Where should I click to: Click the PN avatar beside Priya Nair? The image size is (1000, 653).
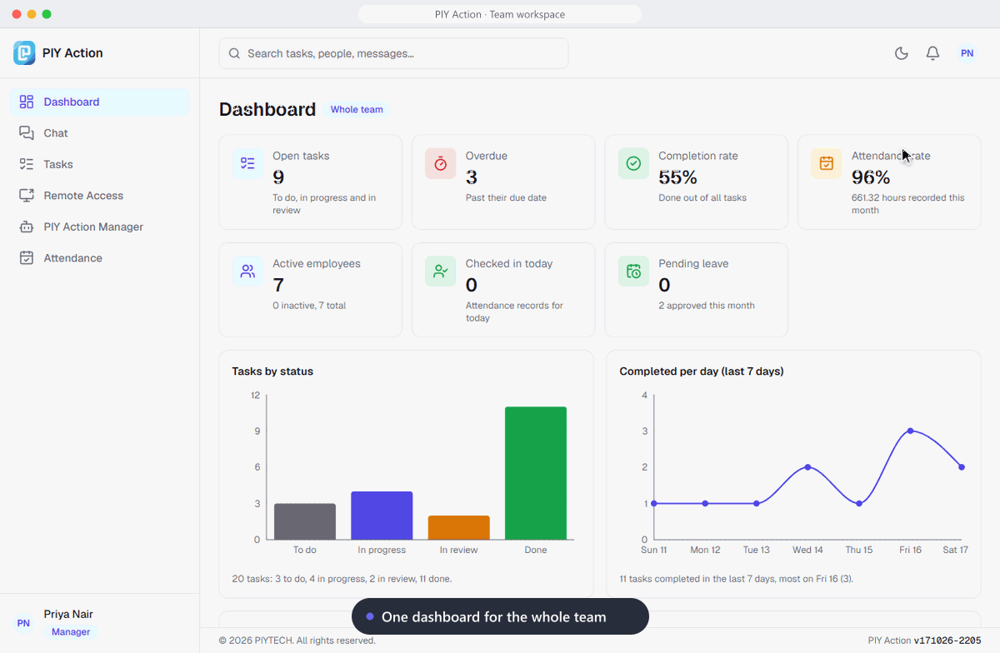point(23,623)
